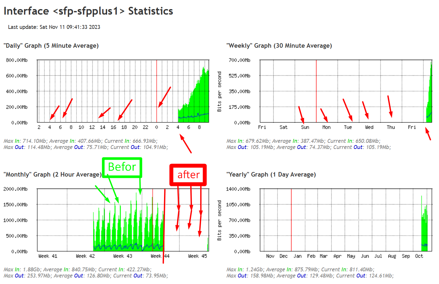439x284 pixels.
Task: Click the Last update timestamp text
Action: click(x=54, y=27)
